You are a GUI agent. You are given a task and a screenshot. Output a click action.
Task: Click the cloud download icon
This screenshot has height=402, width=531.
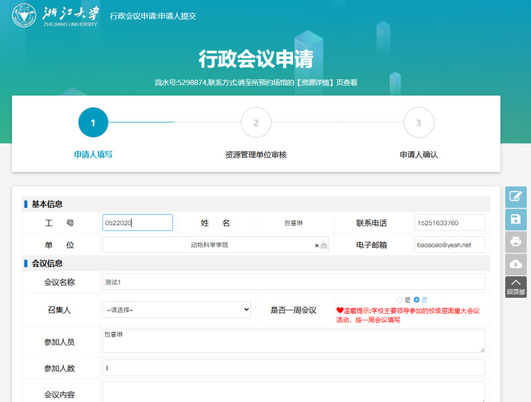click(x=516, y=264)
